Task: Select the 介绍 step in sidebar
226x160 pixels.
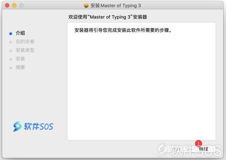Action: (20, 33)
